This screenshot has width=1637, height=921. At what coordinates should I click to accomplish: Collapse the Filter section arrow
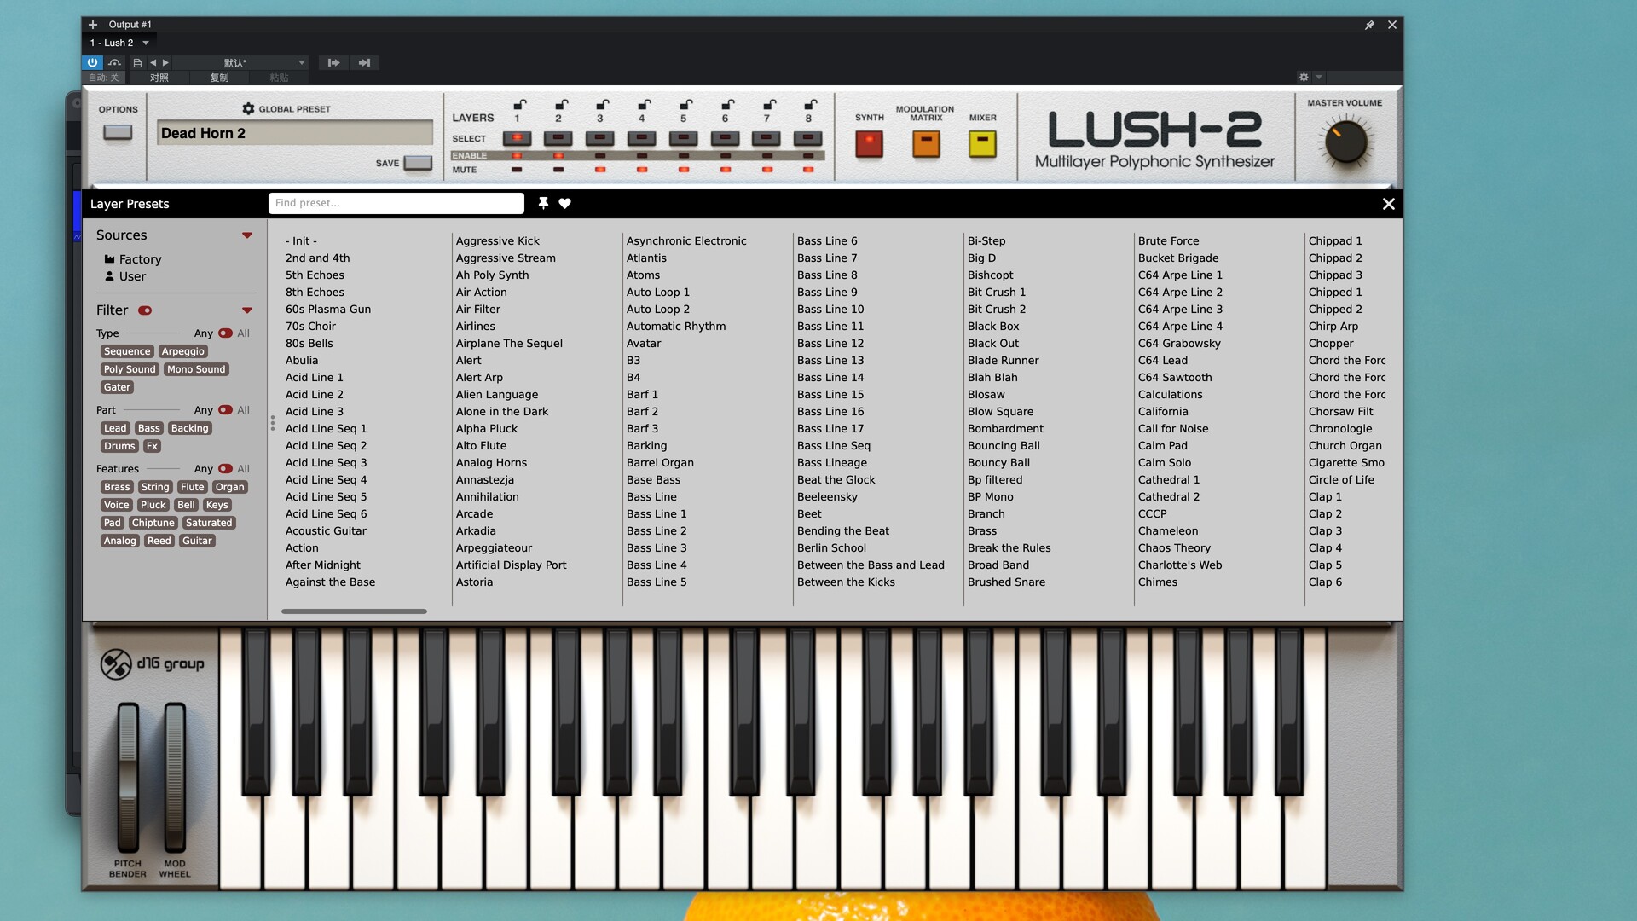coord(247,310)
